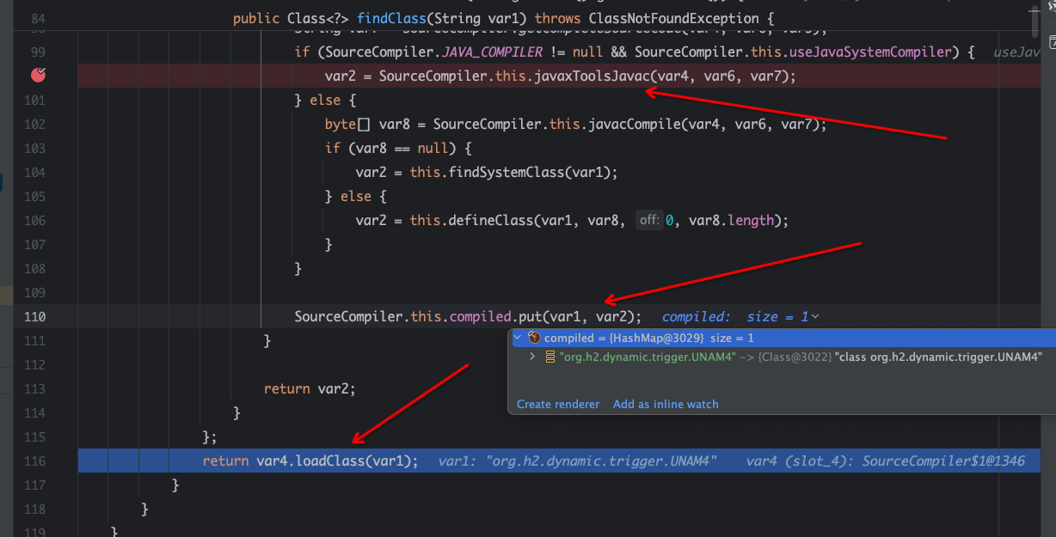Click the Create renderer link
This screenshot has width=1056, height=537.
pyautogui.click(x=557, y=404)
